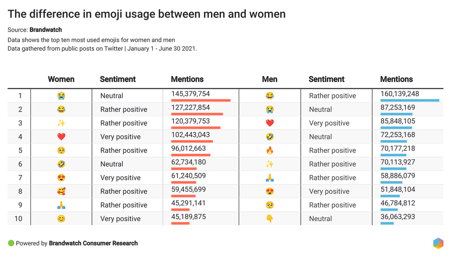Click the folded hands emoji in Men row 7
451x258 pixels.
click(270, 178)
